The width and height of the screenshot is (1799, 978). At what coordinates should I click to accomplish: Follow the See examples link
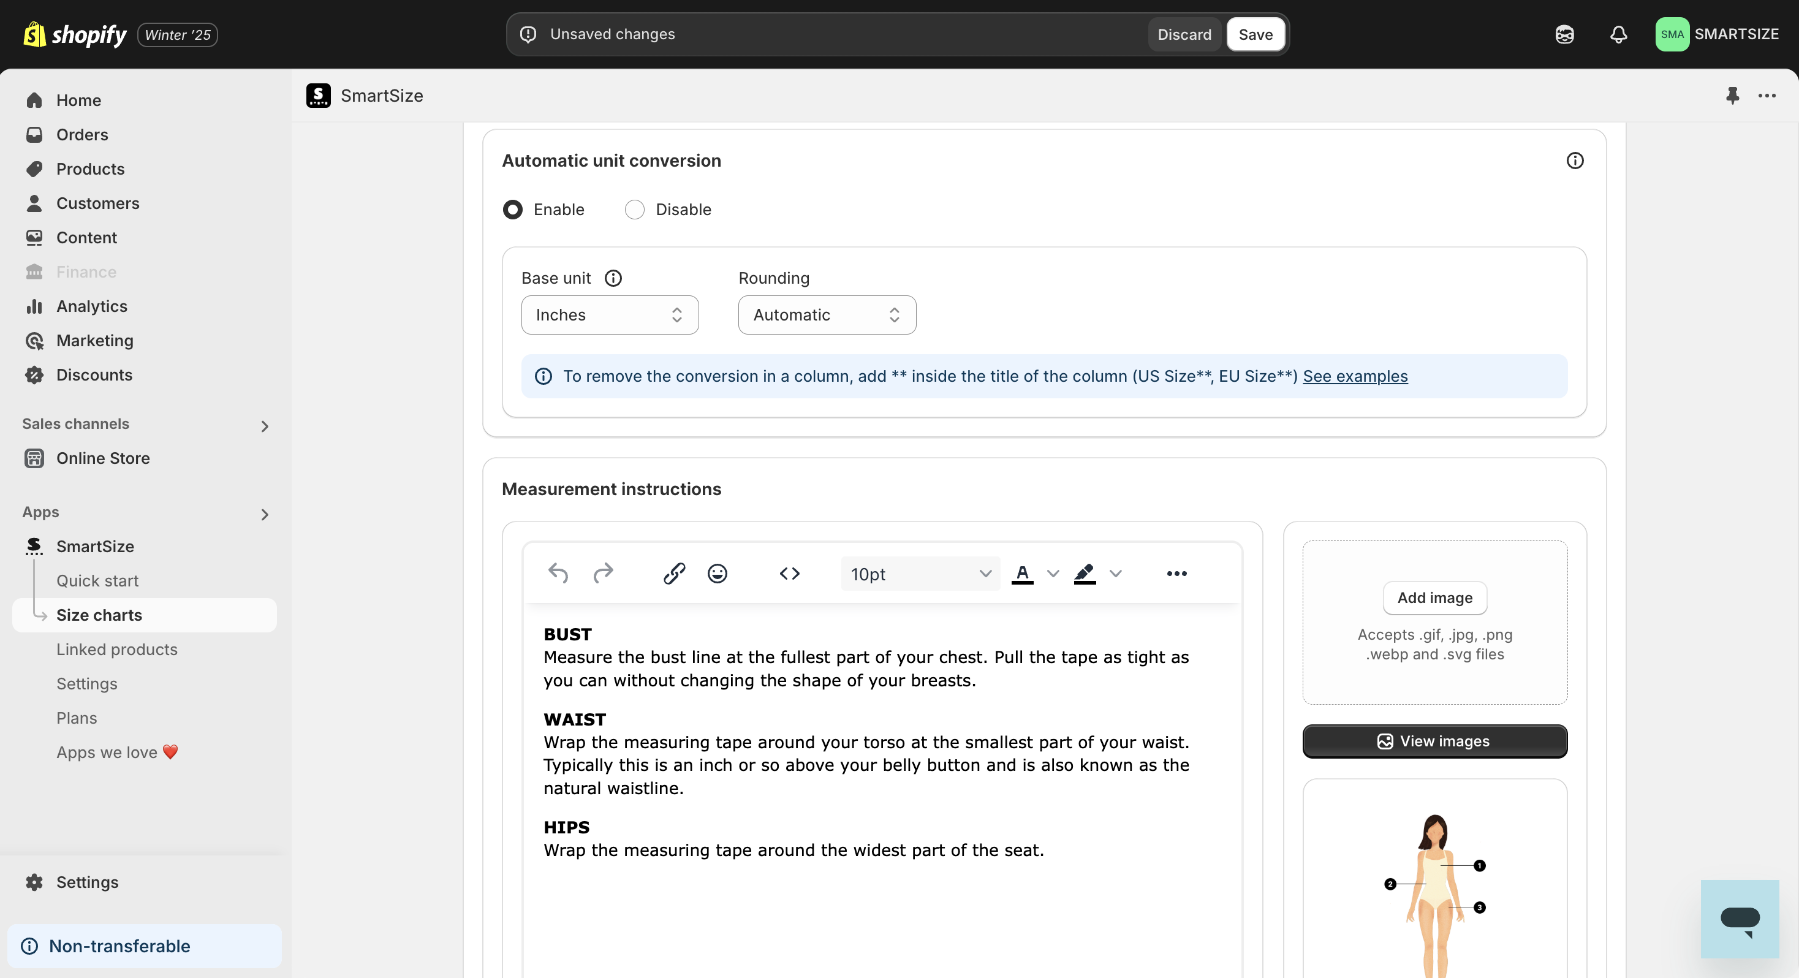pyautogui.click(x=1355, y=376)
